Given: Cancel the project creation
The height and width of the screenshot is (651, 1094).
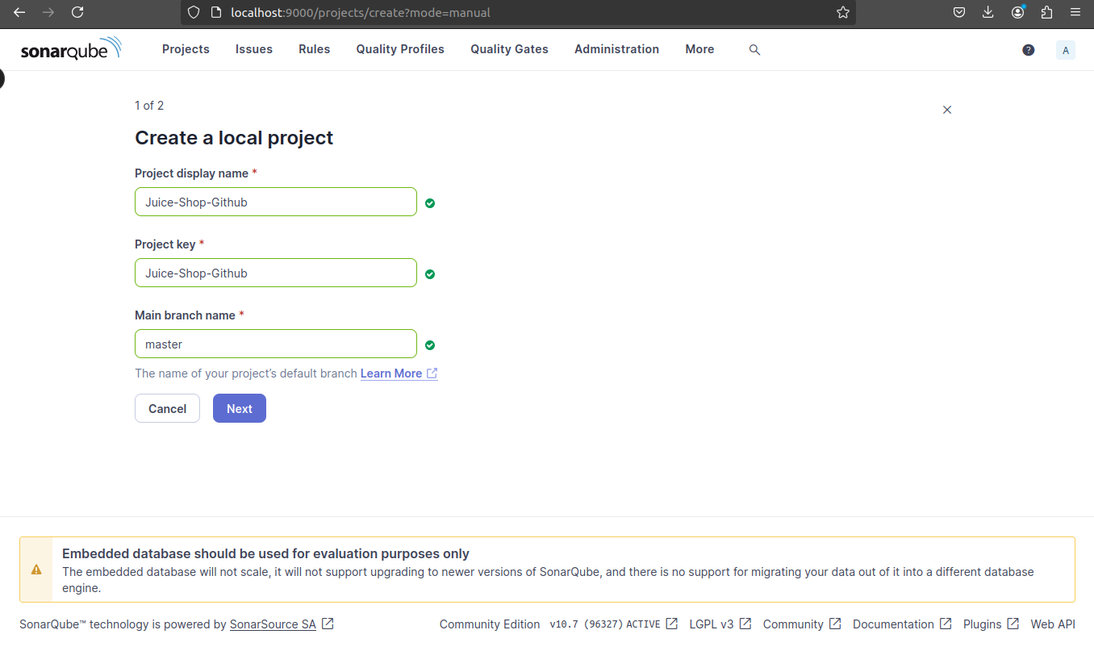Looking at the screenshot, I should (x=167, y=408).
